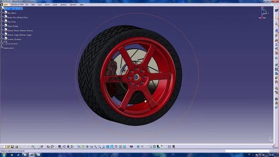Click the Windows Start orb
The height and width of the screenshot is (157, 279).
click(4, 155)
